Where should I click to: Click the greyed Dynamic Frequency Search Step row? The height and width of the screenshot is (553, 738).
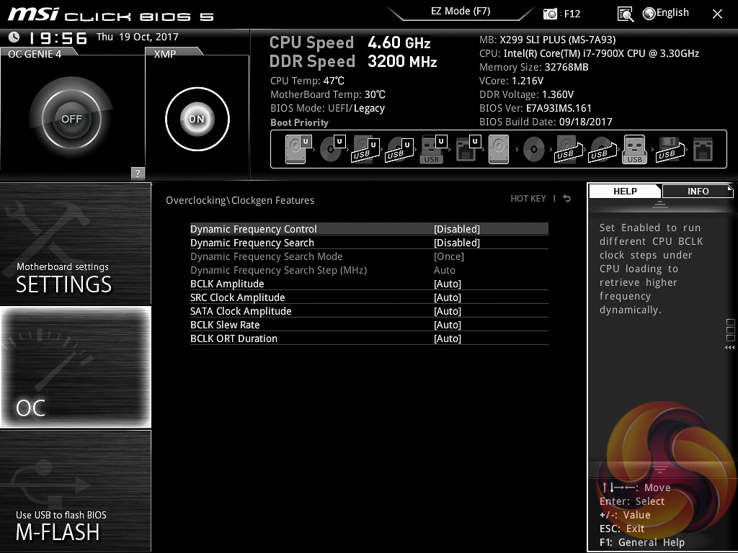click(x=369, y=270)
